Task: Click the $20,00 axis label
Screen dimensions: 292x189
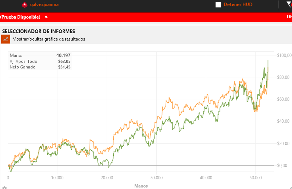Action: [x=283, y=143]
